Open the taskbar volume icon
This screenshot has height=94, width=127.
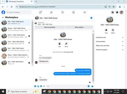click(111, 91)
